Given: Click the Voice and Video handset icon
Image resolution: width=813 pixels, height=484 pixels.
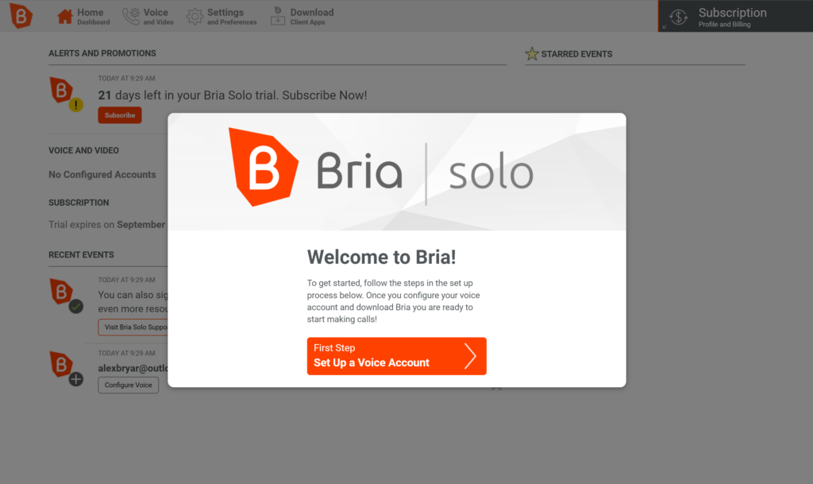Looking at the screenshot, I should [129, 14].
